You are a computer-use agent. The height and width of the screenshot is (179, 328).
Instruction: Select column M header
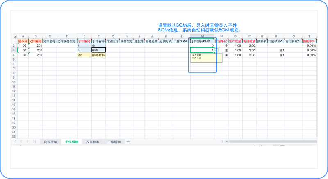202,36
